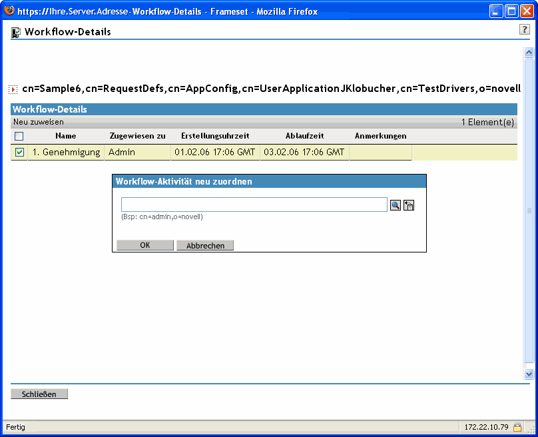Open the object history icon beside the search icon
Viewport: 538px width, 437px height.
pyautogui.click(x=409, y=205)
